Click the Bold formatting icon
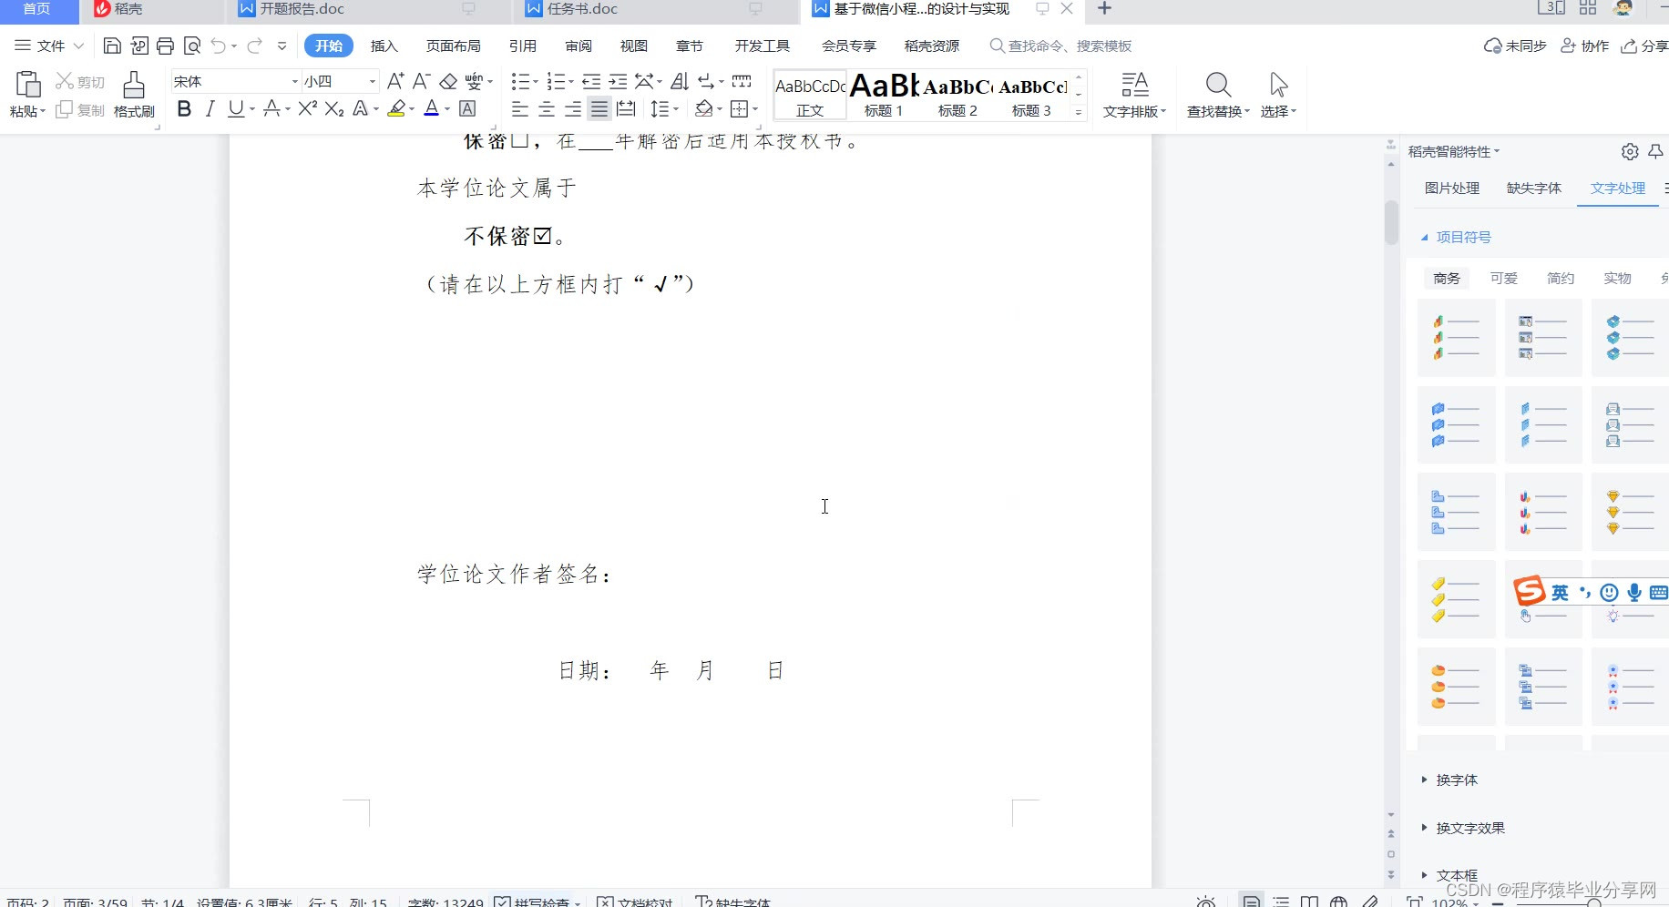 click(x=184, y=109)
